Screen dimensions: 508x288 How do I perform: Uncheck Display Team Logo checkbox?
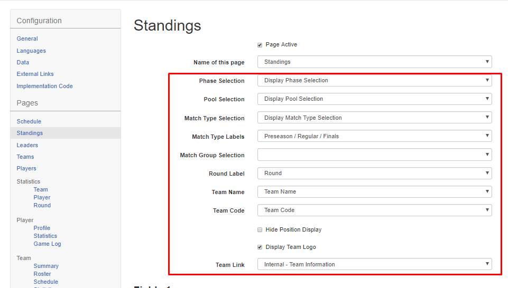click(260, 247)
